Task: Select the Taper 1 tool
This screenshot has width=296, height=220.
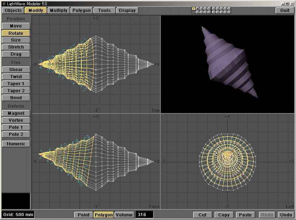Action: pyautogui.click(x=15, y=83)
